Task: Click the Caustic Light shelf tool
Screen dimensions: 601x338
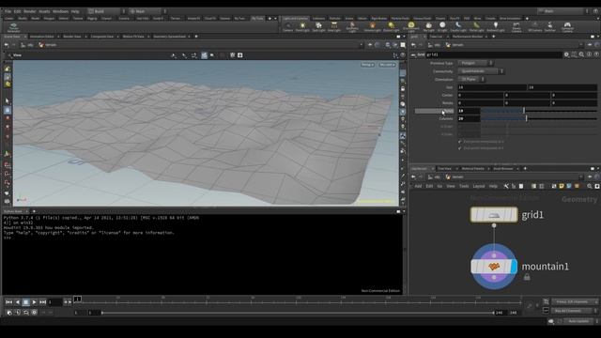Action: point(458,26)
